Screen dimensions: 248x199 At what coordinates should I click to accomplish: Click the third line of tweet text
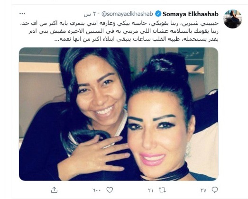tap(137, 39)
